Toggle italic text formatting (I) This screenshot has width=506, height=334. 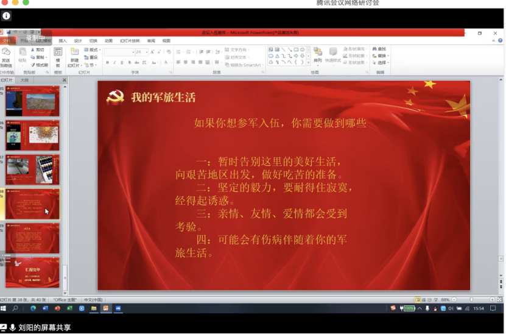[114, 62]
